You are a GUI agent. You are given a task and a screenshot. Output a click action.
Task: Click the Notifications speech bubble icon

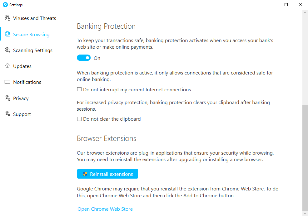[x=7, y=82]
